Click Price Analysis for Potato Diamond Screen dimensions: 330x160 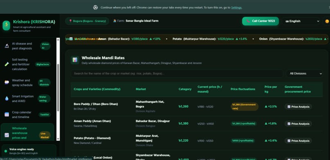(298, 141)
